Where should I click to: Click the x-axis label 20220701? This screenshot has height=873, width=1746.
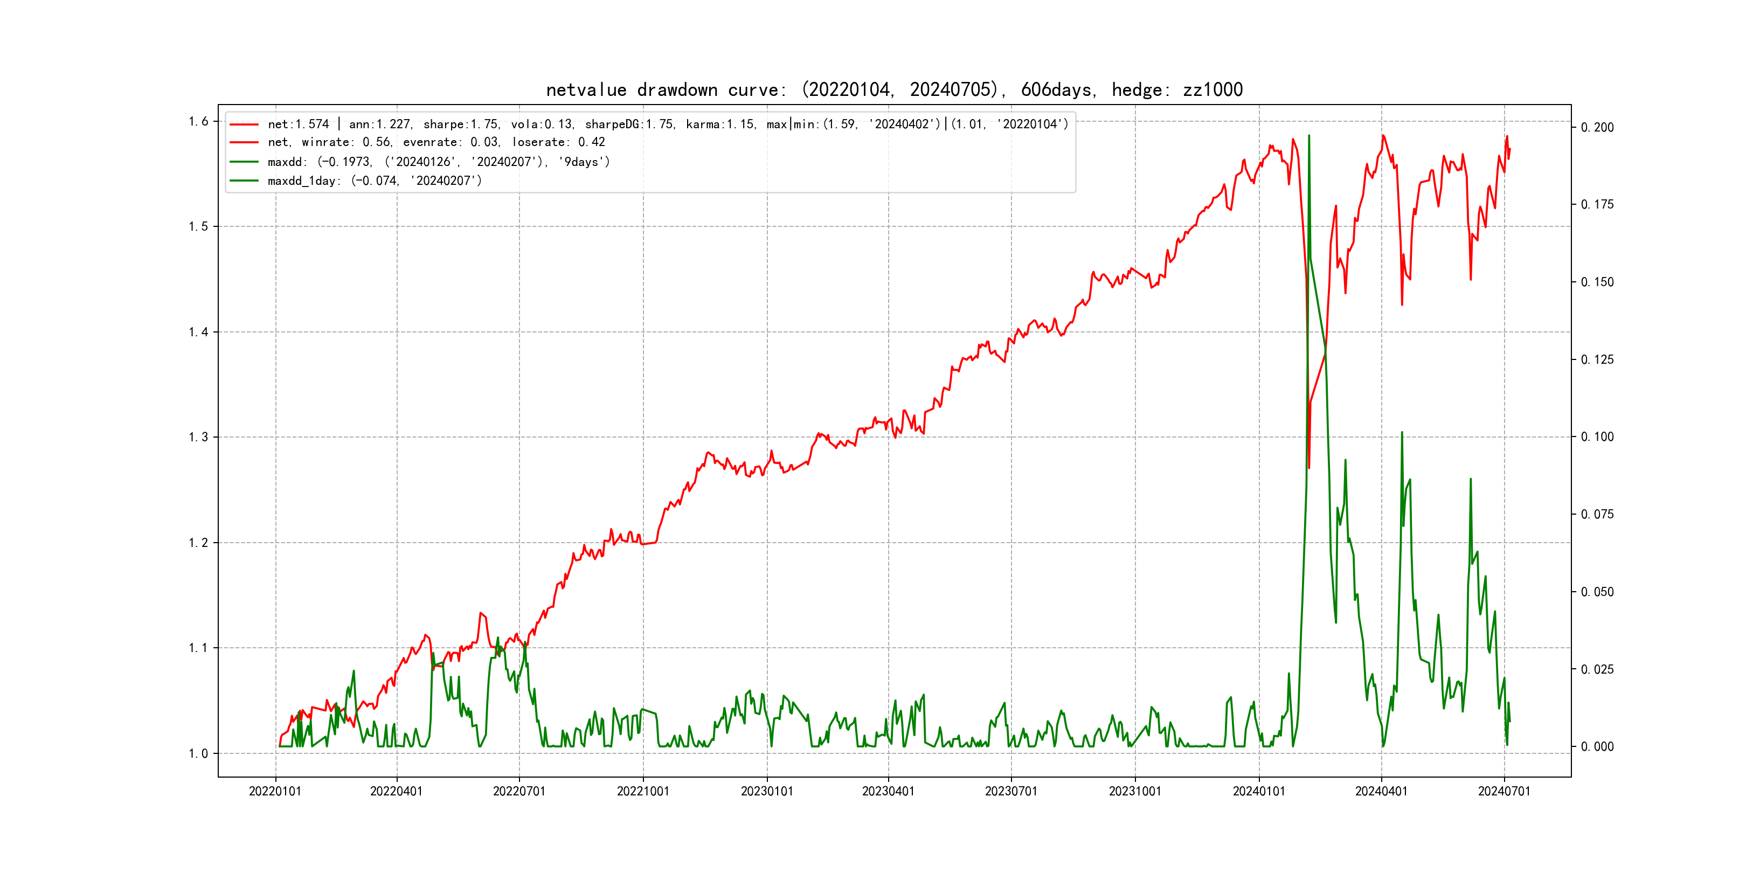pyautogui.click(x=519, y=791)
